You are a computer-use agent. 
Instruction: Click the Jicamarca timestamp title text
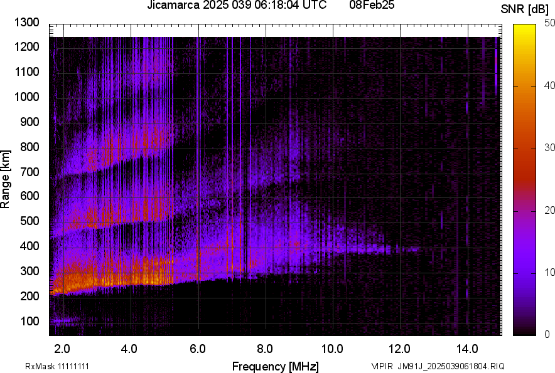[237, 6]
